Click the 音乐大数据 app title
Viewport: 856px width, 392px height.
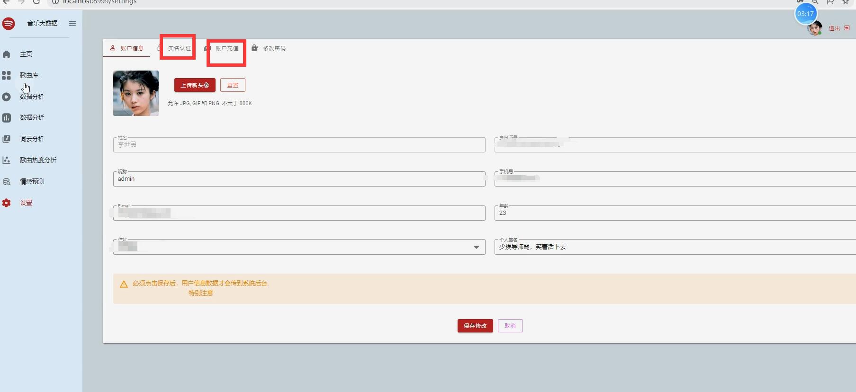coord(42,23)
